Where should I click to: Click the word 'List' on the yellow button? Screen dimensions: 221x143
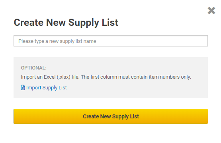point(135,116)
